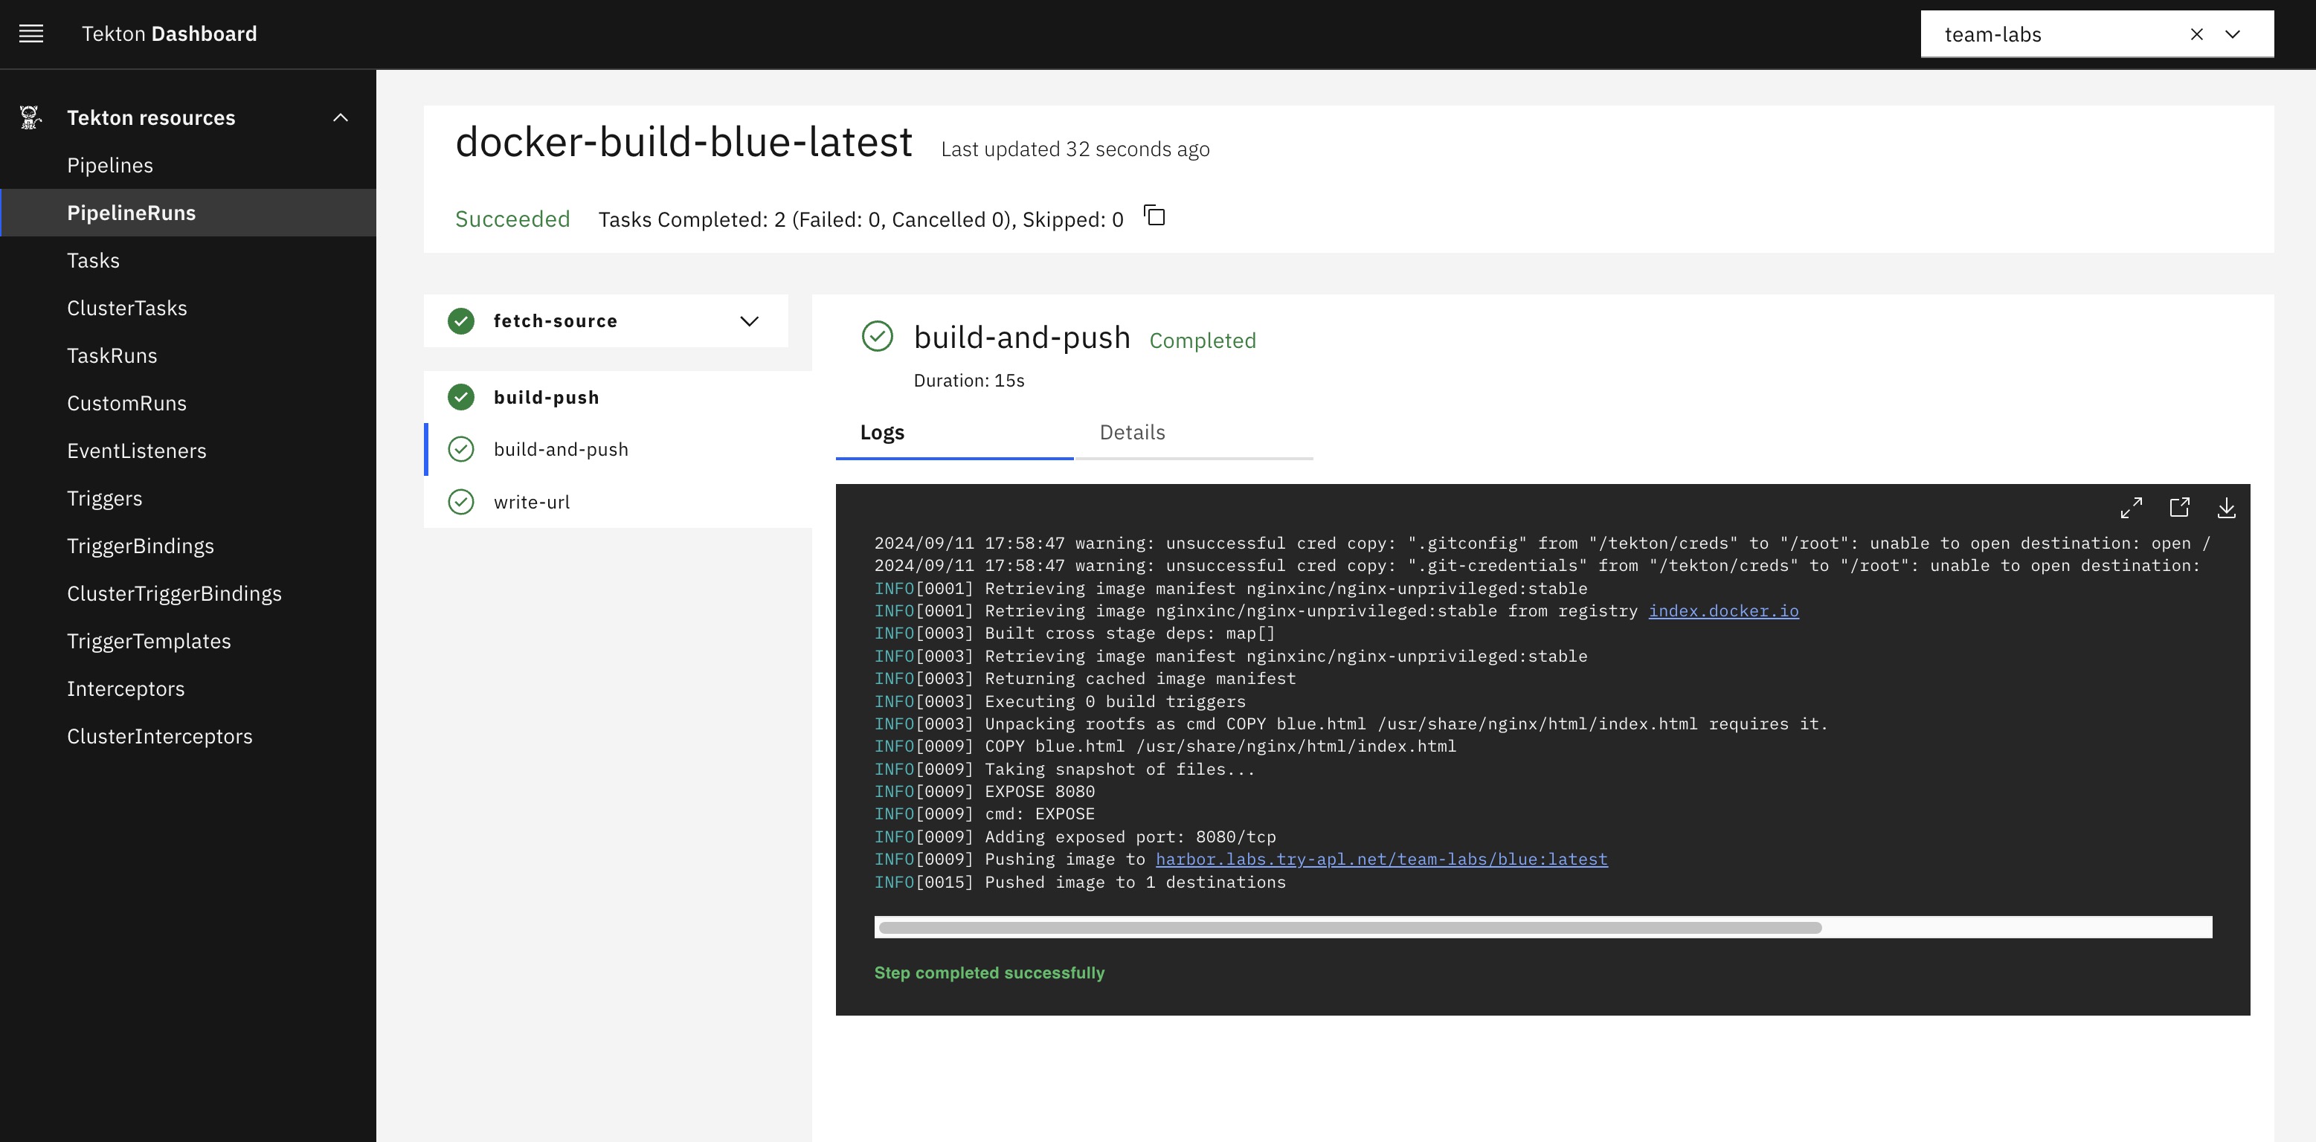The width and height of the screenshot is (2316, 1142).
Task: Open the hamburger side navigation menu
Action: [31, 34]
